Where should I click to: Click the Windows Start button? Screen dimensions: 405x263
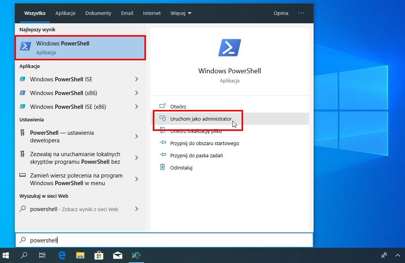pyautogui.click(x=6, y=255)
